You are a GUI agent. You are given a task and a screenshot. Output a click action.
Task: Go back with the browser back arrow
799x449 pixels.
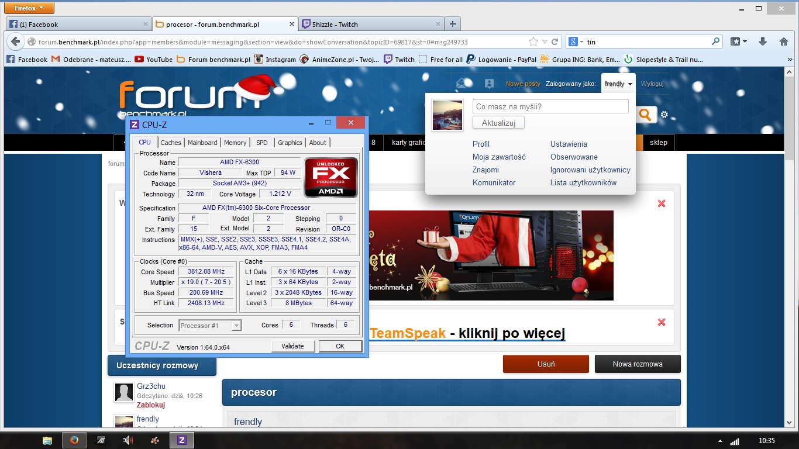(16, 42)
